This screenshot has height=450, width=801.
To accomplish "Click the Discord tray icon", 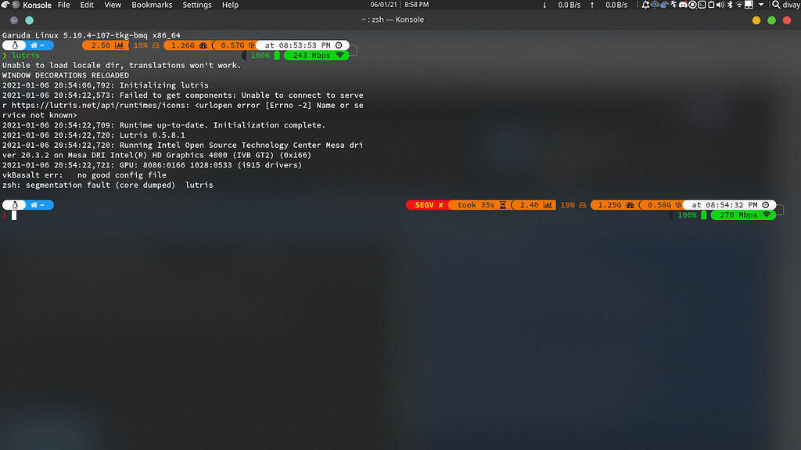I will tap(683, 5).
